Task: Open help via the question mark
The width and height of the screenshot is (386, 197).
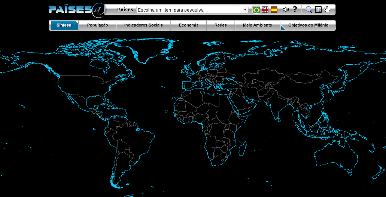Action: (295, 10)
